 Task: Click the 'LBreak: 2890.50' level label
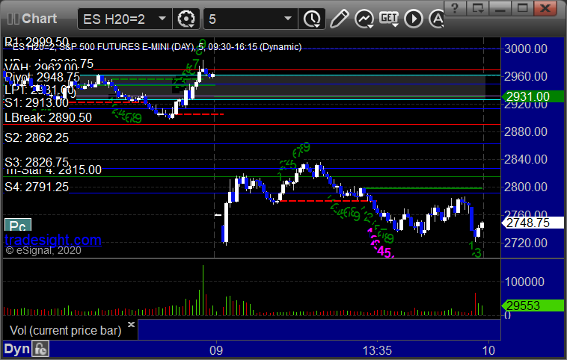tap(48, 118)
